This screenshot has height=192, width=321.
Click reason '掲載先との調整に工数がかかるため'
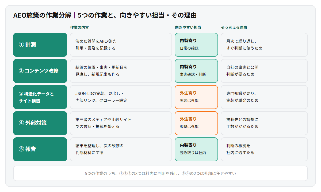point(264,123)
